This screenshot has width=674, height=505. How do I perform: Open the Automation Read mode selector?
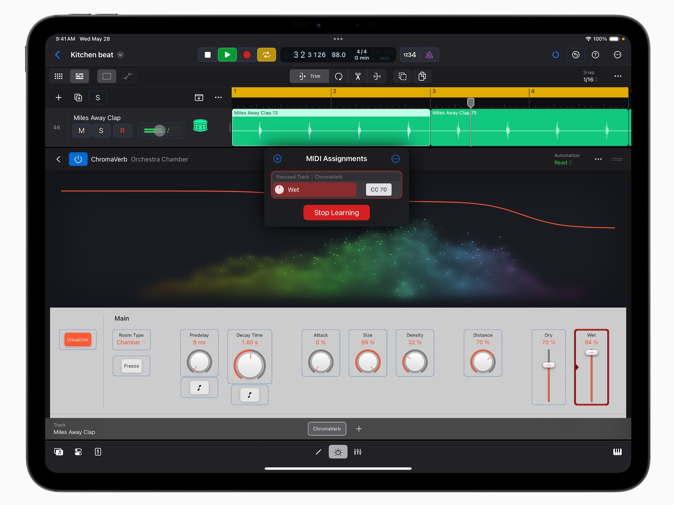(563, 162)
